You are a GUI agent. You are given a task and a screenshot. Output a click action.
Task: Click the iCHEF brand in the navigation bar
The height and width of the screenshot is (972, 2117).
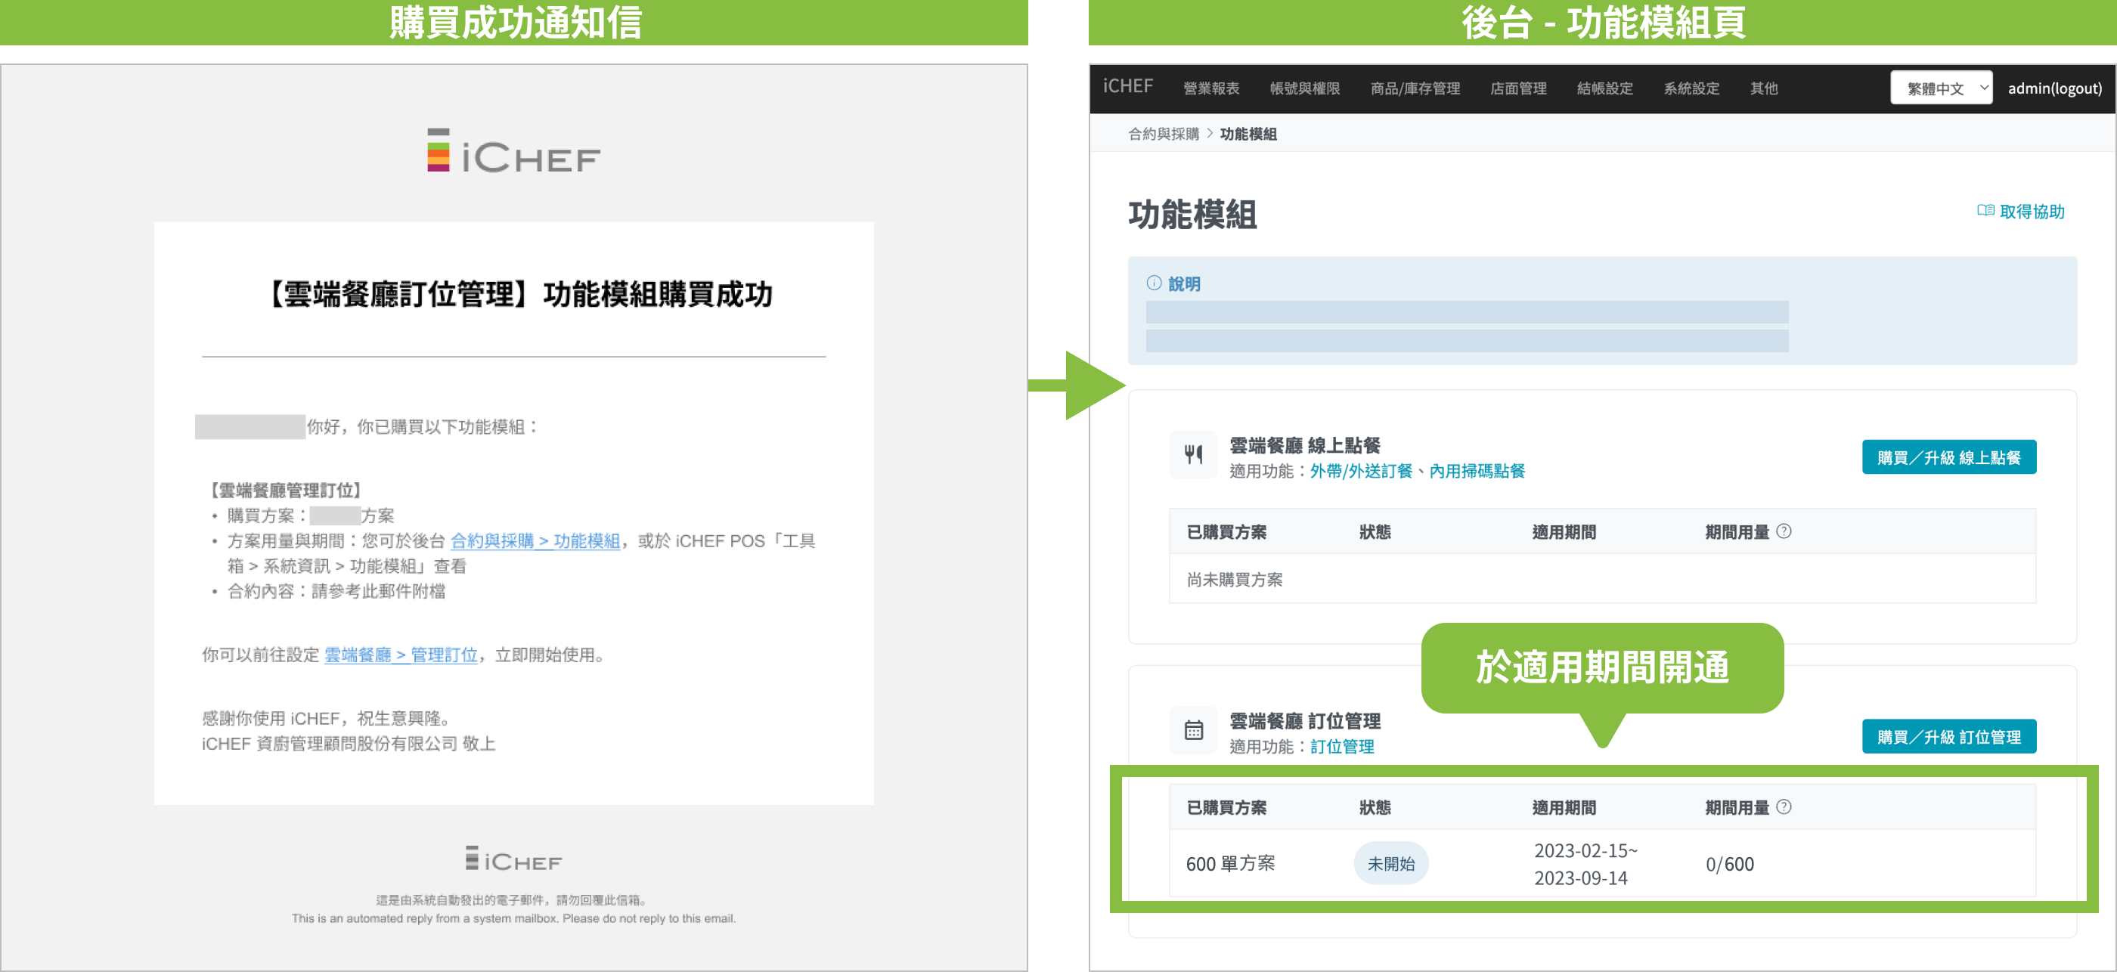(1127, 87)
